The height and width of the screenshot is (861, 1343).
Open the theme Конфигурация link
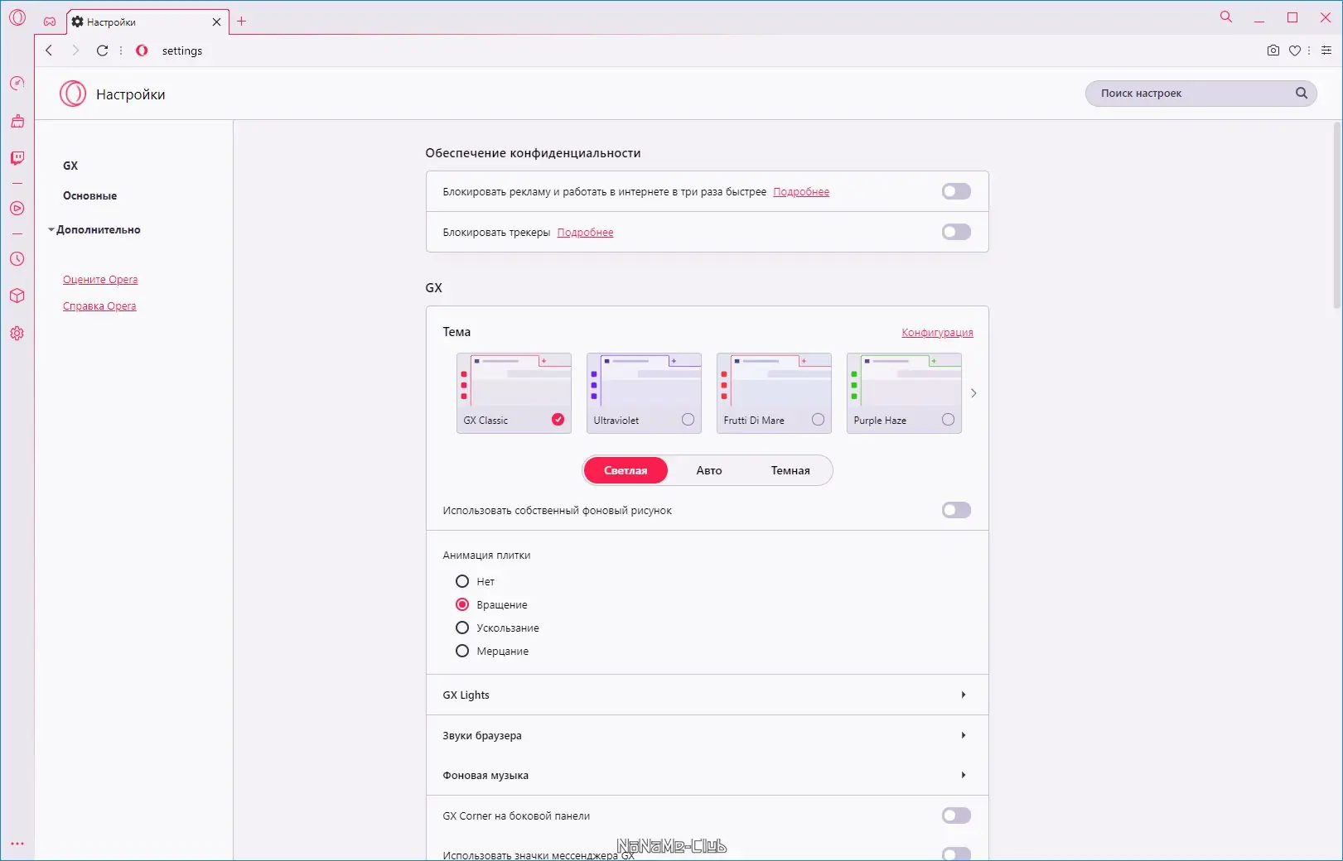coord(937,333)
